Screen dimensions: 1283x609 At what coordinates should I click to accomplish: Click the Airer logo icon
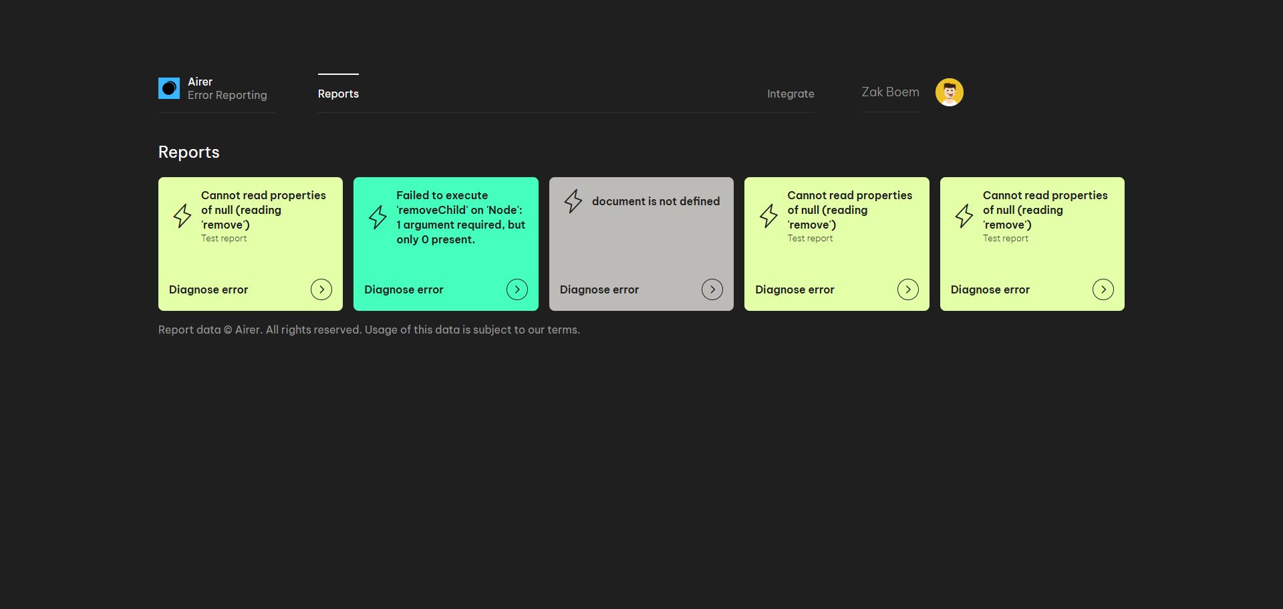point(169,88)
